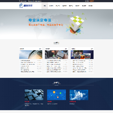
Task: Expand more link in middle news card
Action: [x=66, y=49]
